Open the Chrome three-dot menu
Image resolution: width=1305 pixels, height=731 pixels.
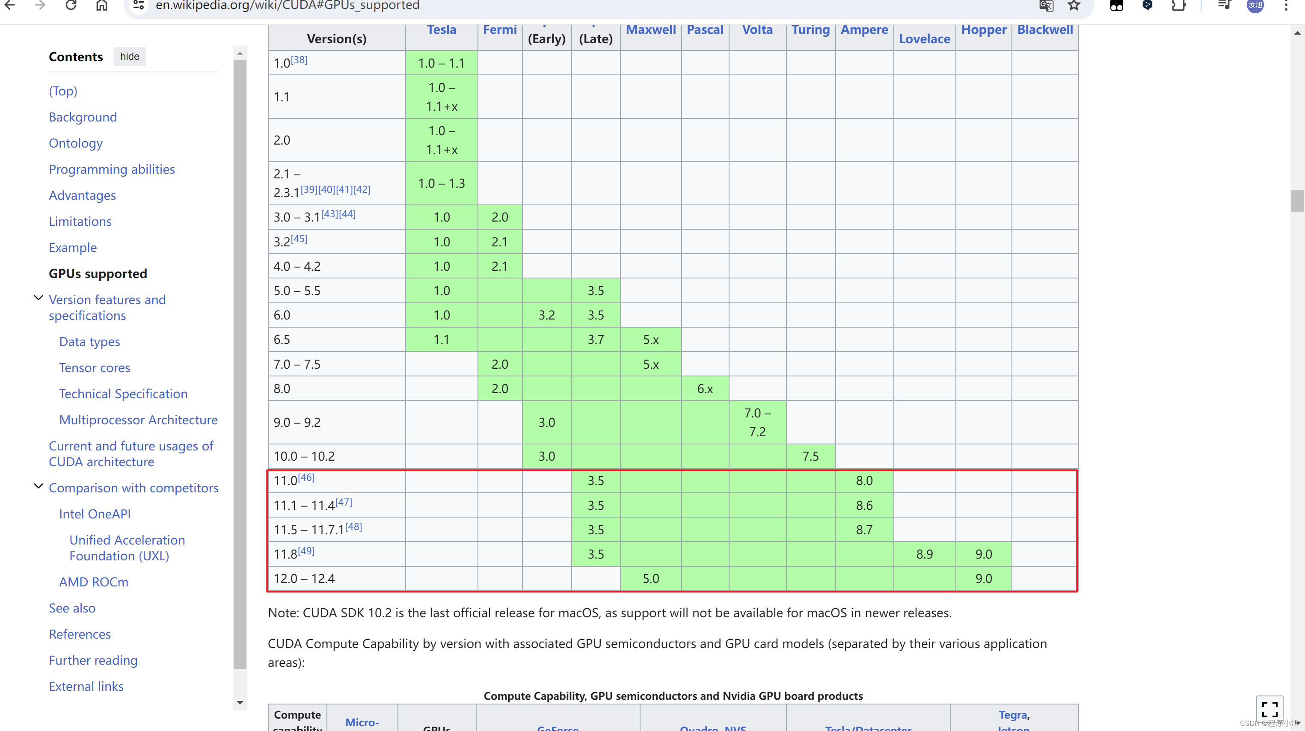[1286, 6]
